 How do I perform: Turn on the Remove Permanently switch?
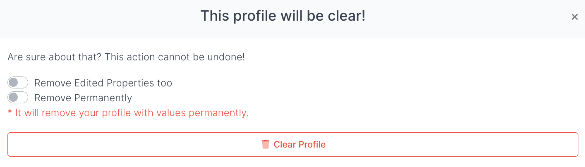(x=18, y=98)
